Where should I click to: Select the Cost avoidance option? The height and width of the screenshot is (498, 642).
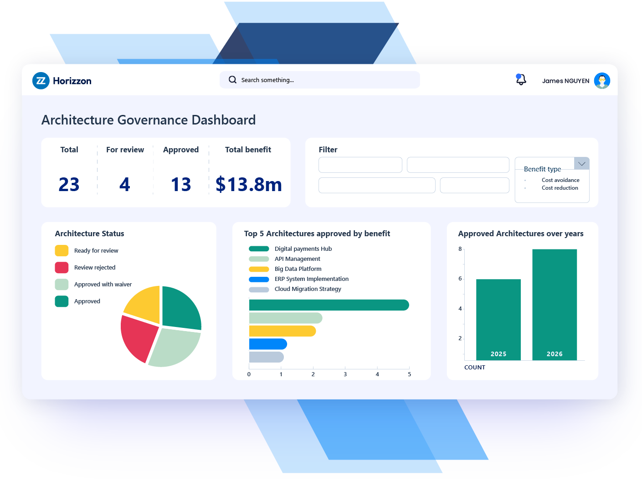[560, 180]
